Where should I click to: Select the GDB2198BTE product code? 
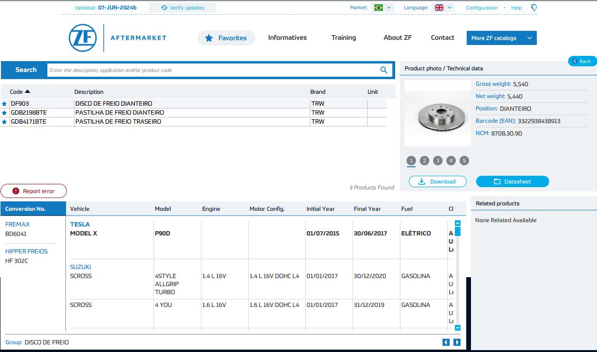29,113
